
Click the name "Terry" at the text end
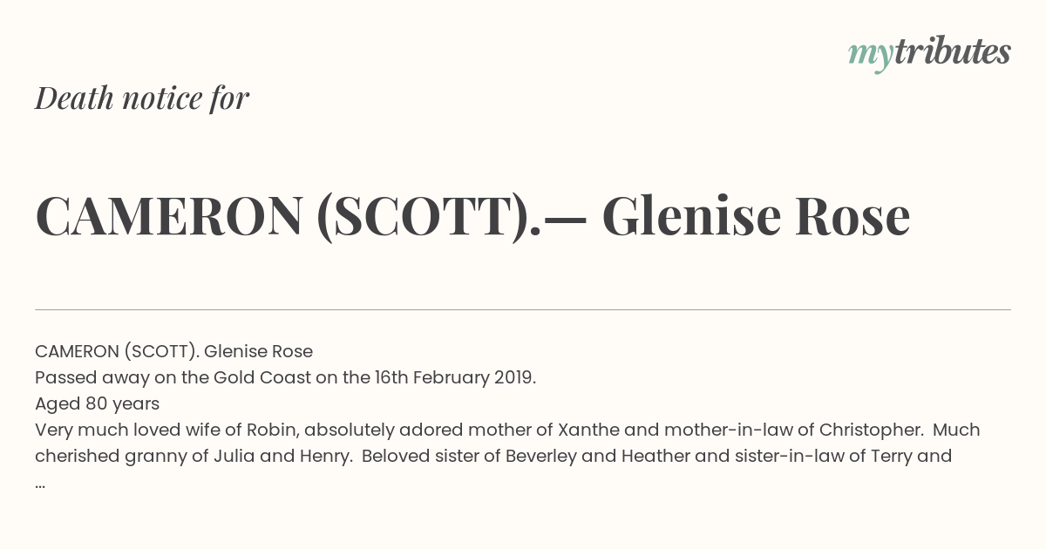(x=893, y=456)
